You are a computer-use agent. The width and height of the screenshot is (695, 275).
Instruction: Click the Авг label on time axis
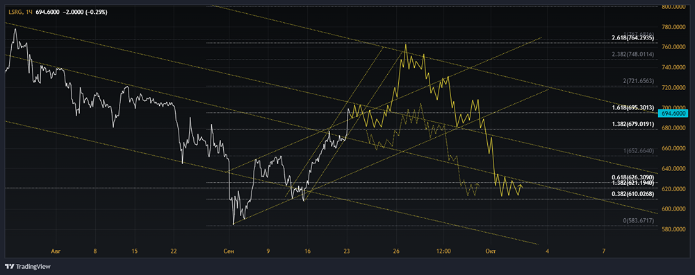pyautogui.click(x=56, y=251)
